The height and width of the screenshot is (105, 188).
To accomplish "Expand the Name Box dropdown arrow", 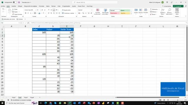I will (19, 23).
